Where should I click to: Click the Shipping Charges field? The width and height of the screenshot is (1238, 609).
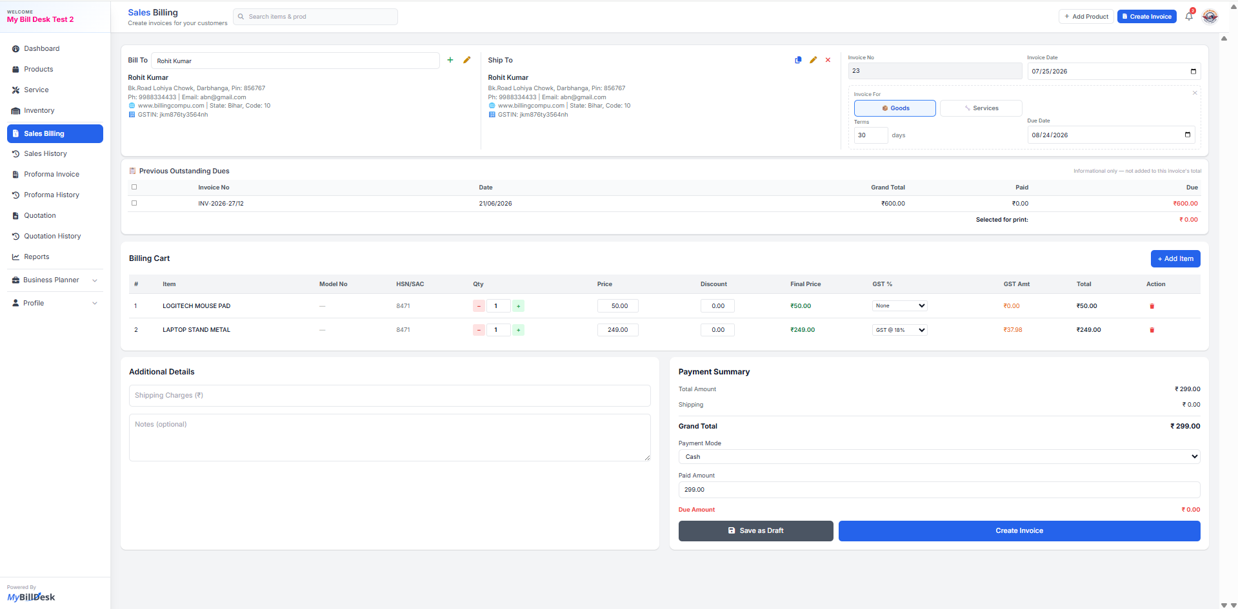pyautogui.click(x=390, y=396)
